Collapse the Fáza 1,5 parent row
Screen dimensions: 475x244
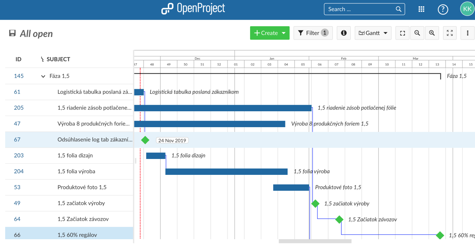point(43,76)
